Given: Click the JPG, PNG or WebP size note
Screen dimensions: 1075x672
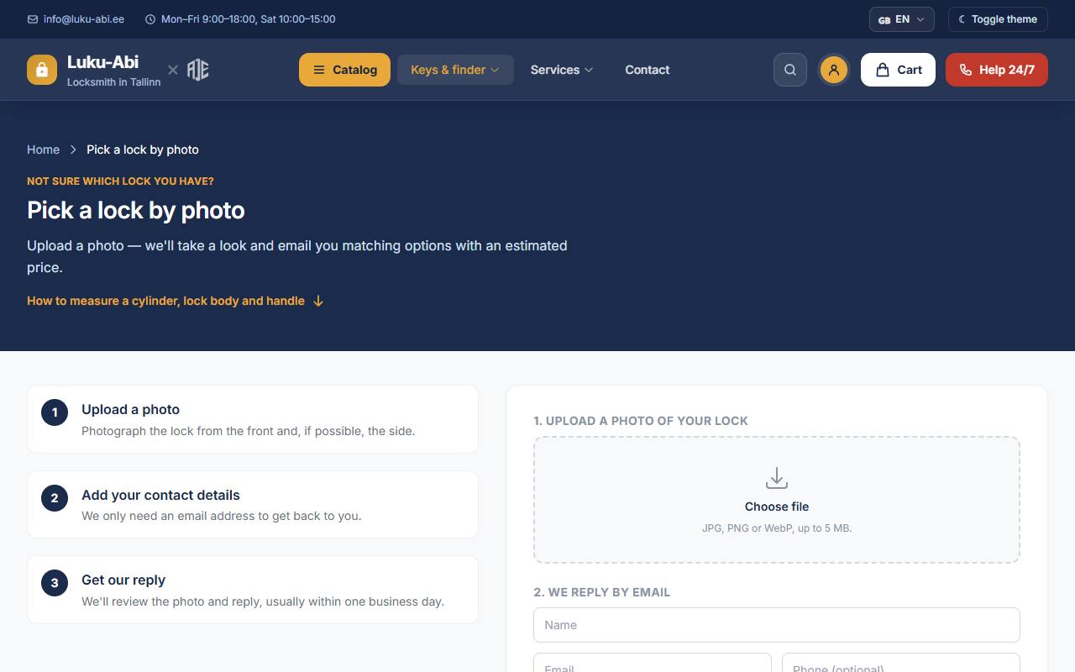Looking at the screenshot, I should click(x=777, y=528).
